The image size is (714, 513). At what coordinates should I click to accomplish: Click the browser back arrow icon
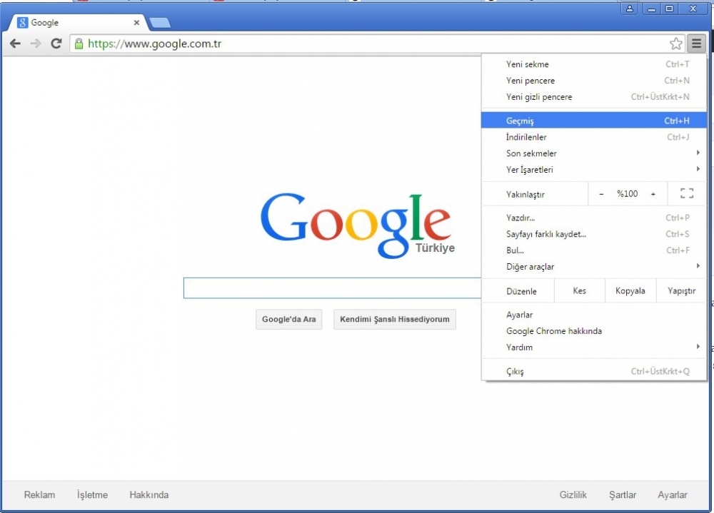point(15,44)
